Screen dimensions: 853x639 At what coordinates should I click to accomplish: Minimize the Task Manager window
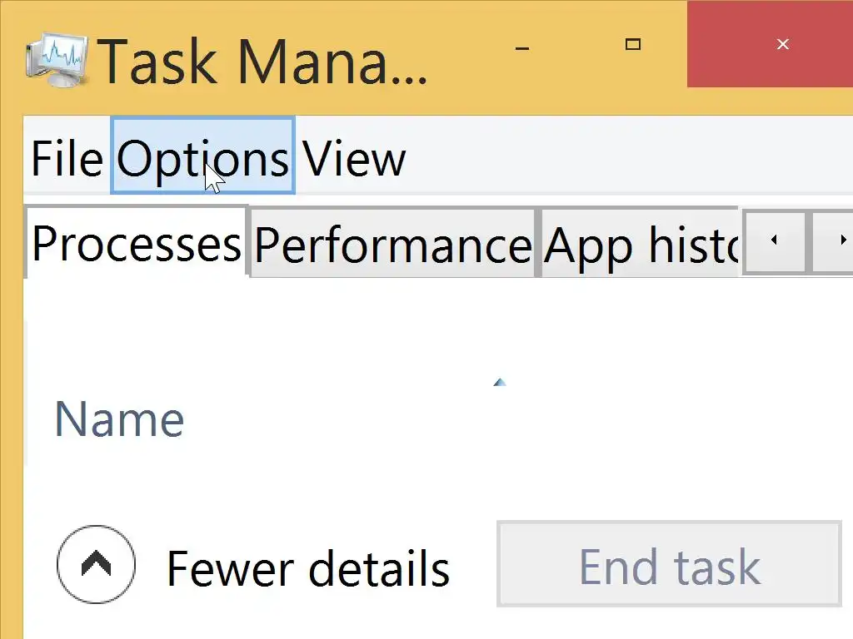pos(522,47)
